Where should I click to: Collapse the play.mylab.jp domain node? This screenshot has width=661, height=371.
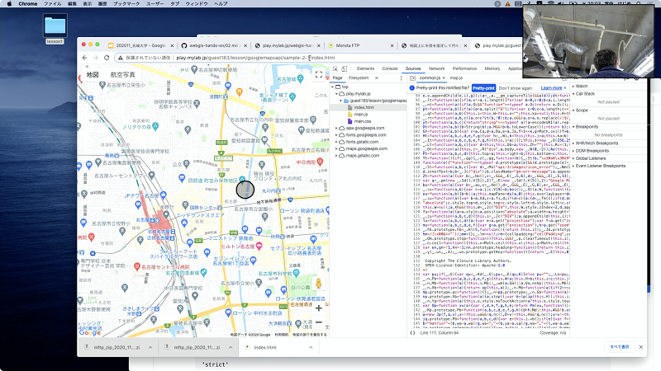point(337,94)
